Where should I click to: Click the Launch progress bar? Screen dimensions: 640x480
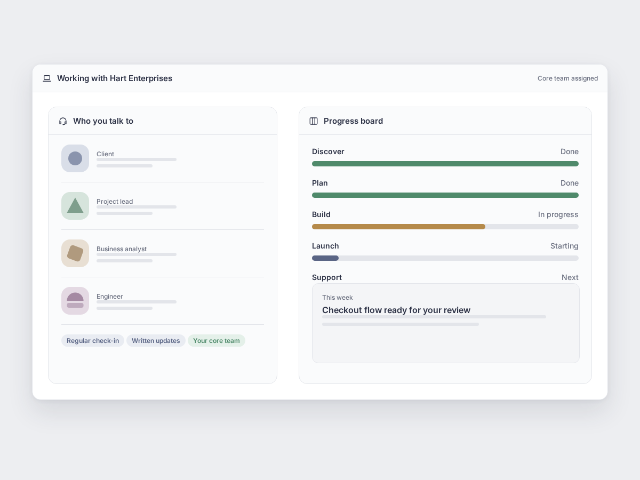pyautogui.click(x=445, y=258)
